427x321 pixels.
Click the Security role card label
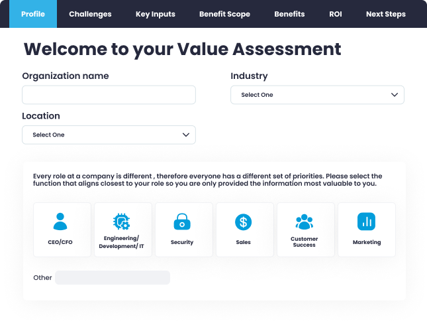182,243
